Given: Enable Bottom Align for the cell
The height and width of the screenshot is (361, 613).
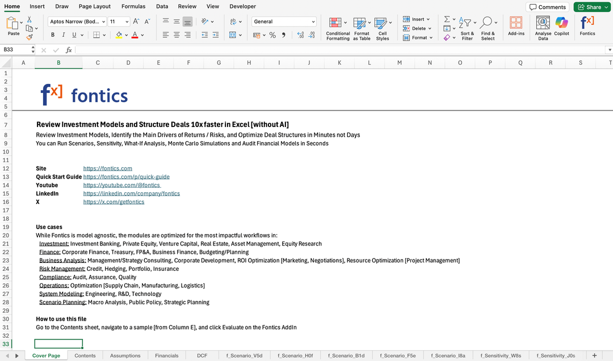Looking at the screenshot, I should click(187, 22).
